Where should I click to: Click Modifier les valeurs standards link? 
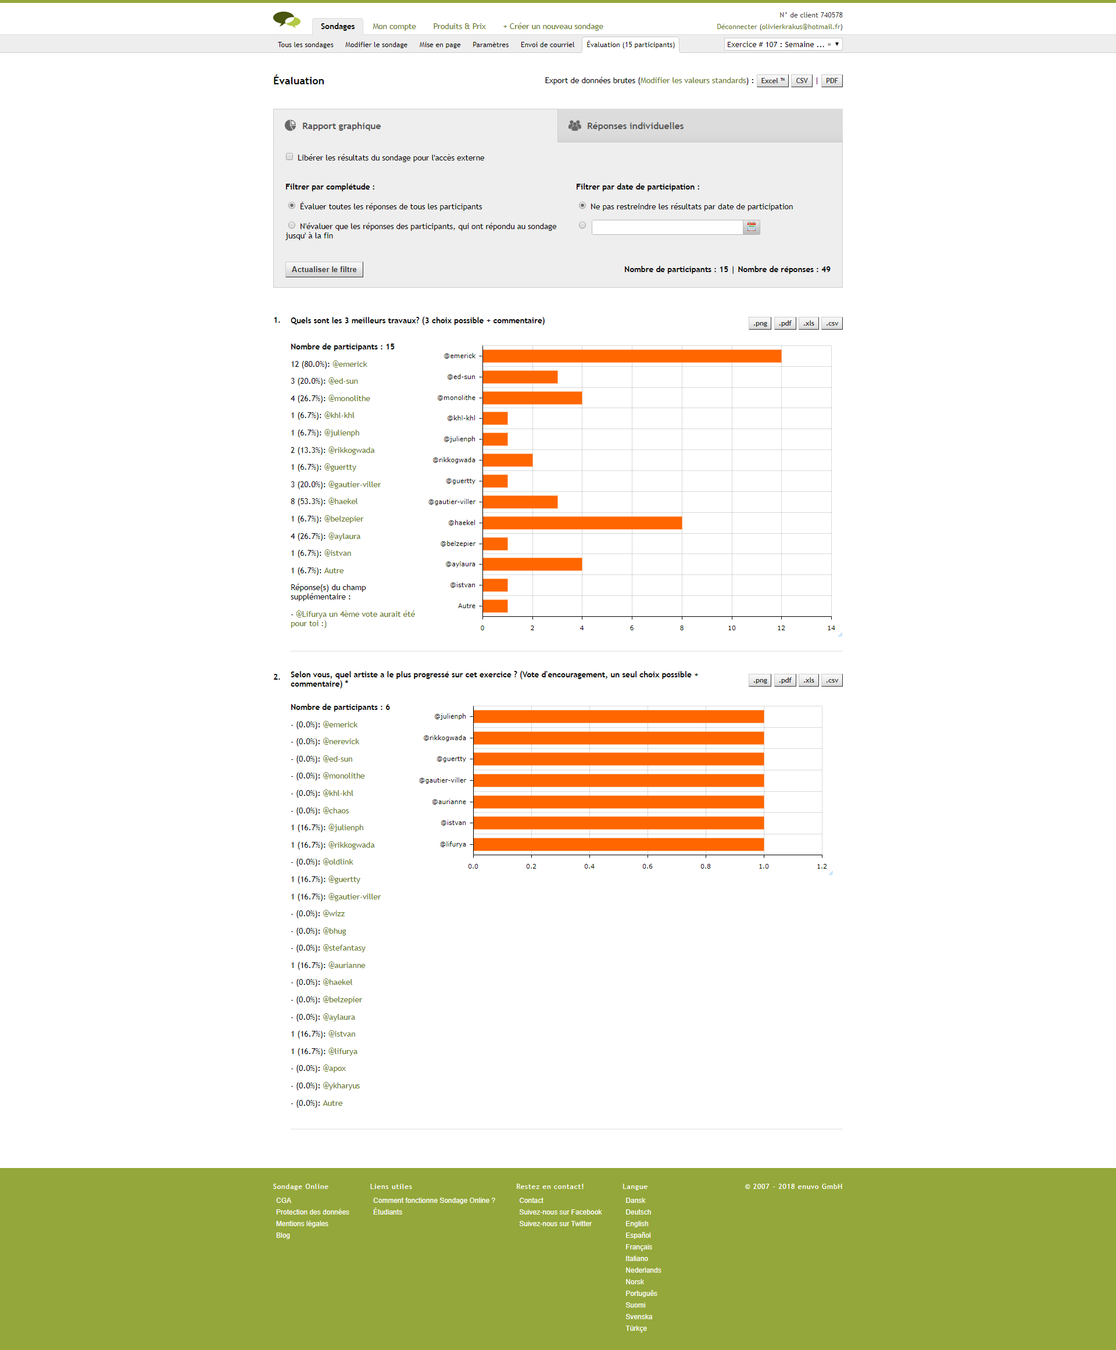pos(693,80)
